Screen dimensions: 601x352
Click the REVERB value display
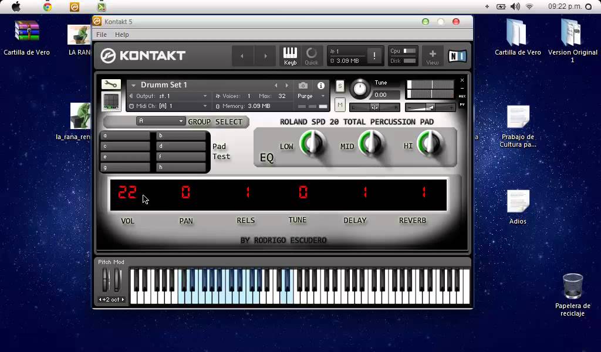(x=424, y=192)
